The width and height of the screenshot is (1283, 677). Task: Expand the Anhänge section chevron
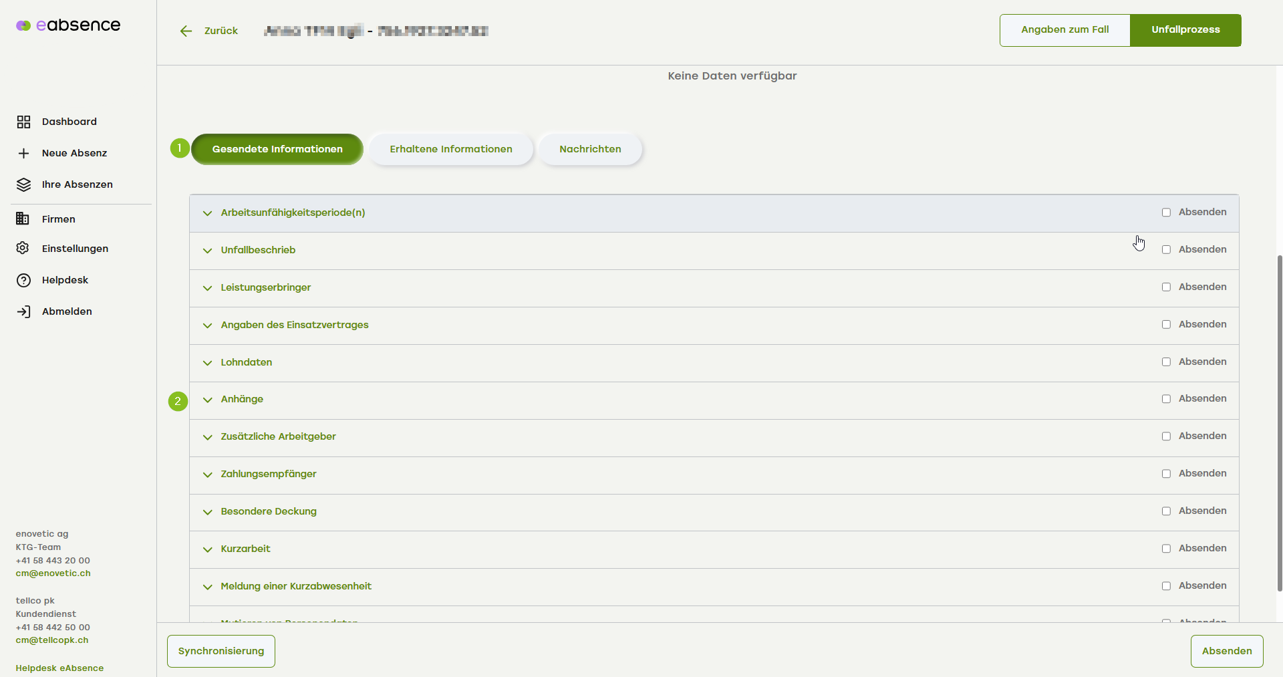coord(208,400)
